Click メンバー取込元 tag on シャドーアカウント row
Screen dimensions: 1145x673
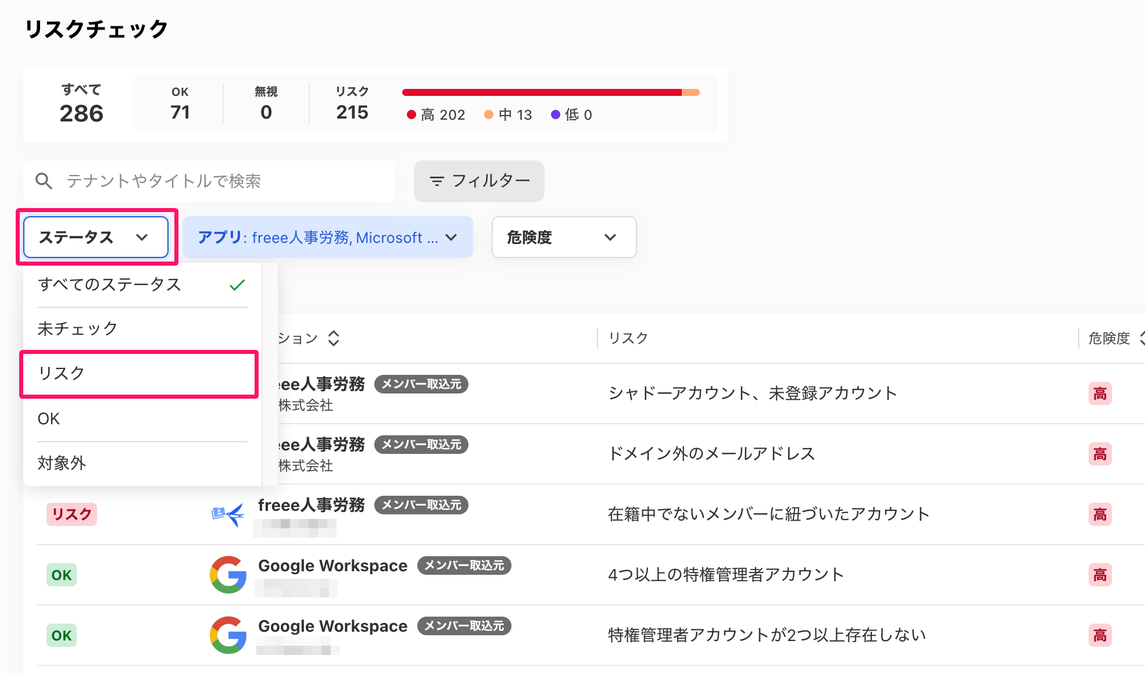point(421,384)
